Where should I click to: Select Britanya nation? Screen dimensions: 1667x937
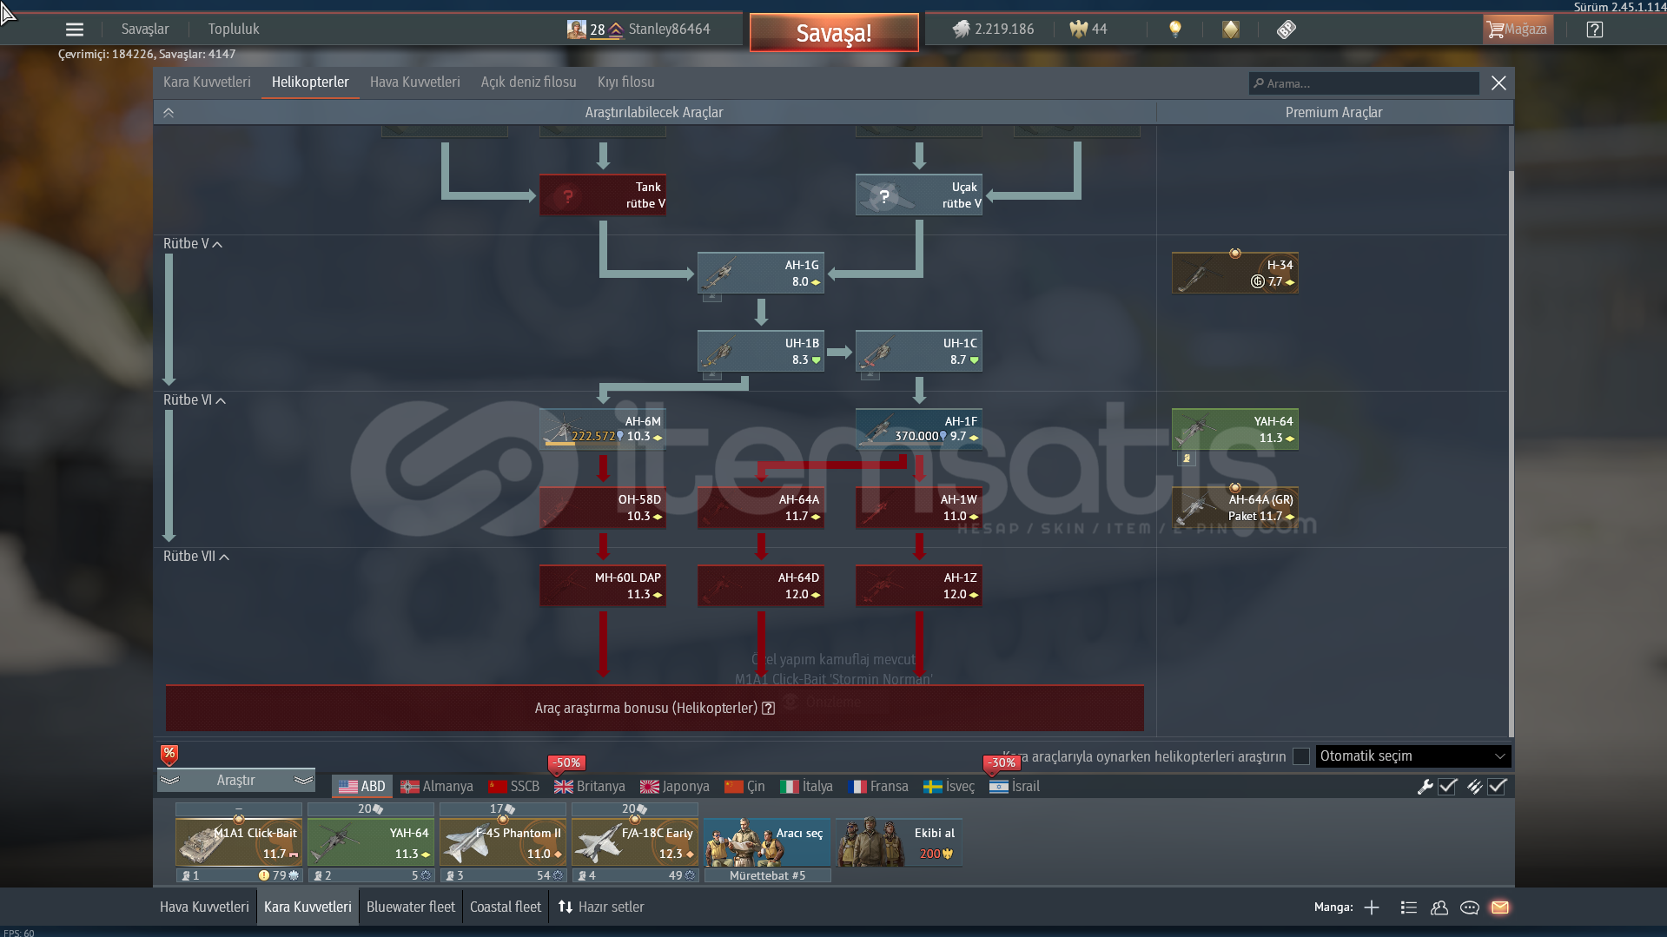click(590, 787)
